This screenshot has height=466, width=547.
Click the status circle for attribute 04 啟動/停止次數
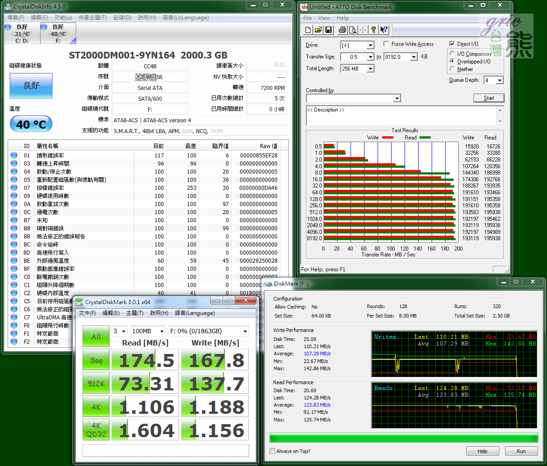click(x=14, y=172)
